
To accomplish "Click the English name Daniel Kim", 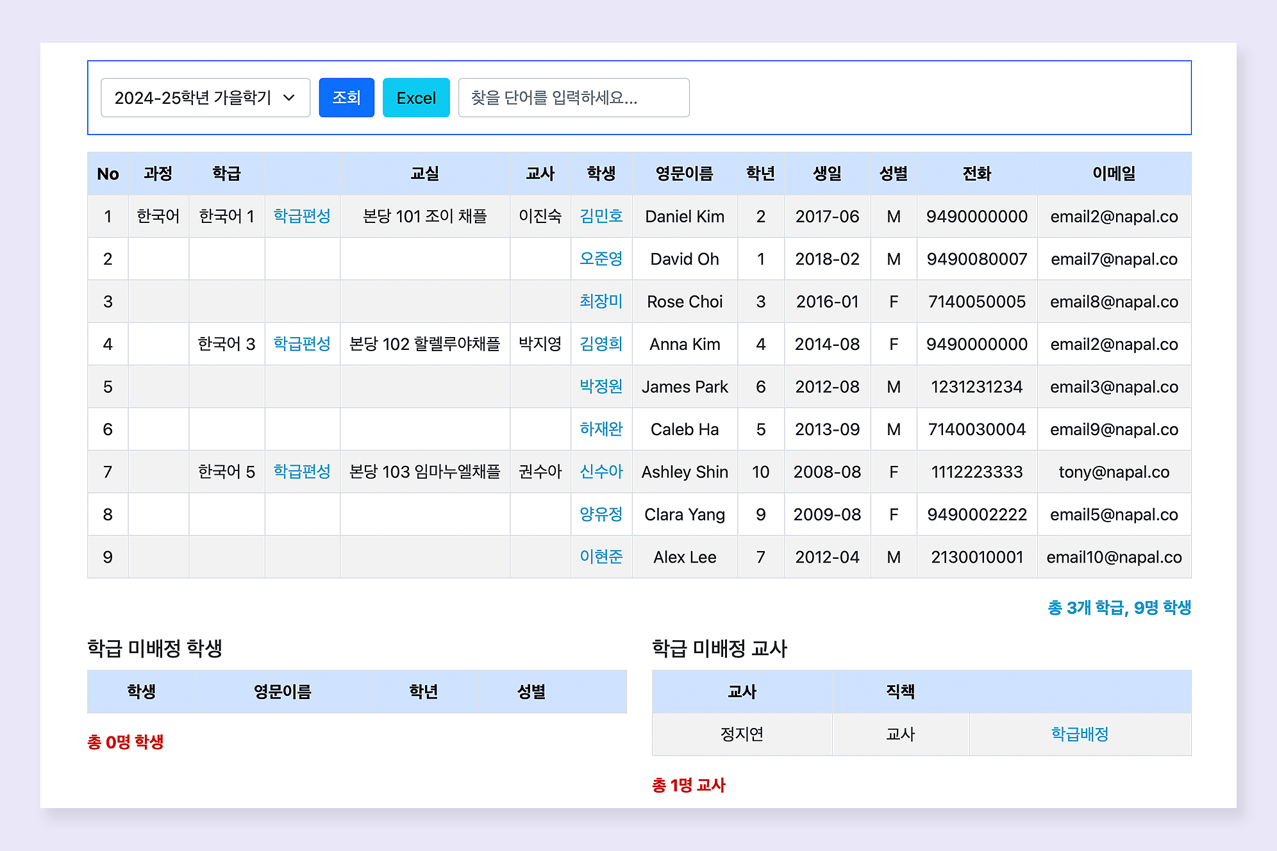I will (685, 216).
